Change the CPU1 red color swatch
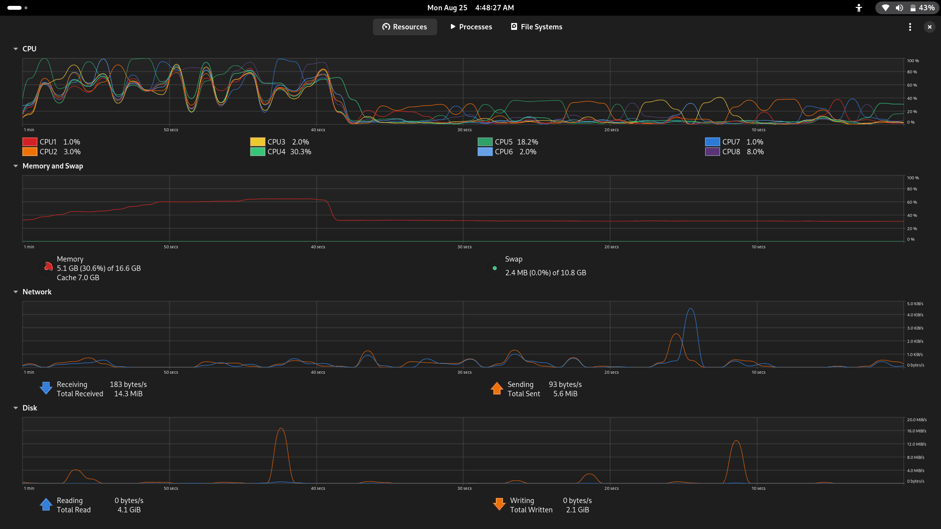 30,142
